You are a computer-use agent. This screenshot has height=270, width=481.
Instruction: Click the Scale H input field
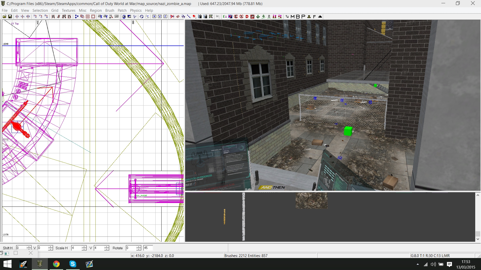[77, 248]
